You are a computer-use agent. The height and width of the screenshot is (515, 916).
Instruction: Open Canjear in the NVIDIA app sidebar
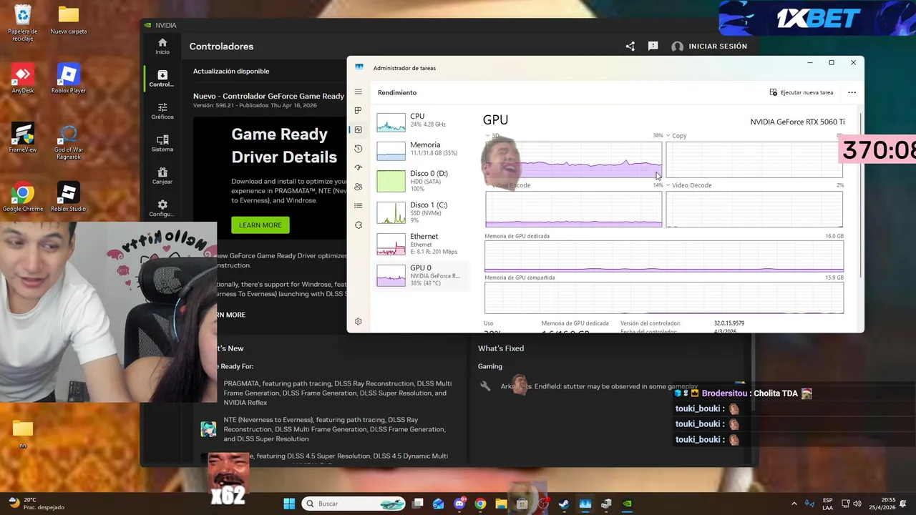coord(162,176)
